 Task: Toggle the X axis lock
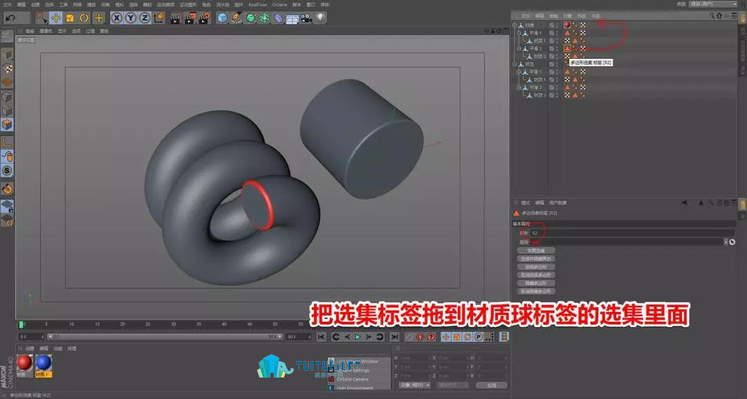coord(116,18)
